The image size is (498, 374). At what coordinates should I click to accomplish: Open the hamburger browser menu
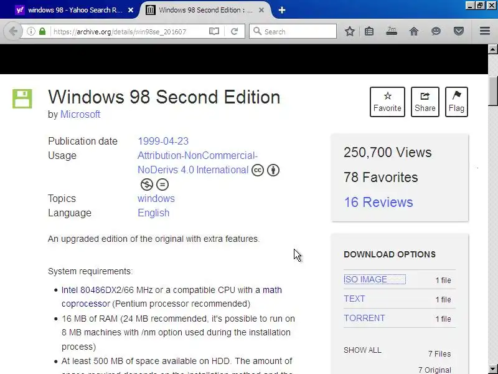(485, 31)
